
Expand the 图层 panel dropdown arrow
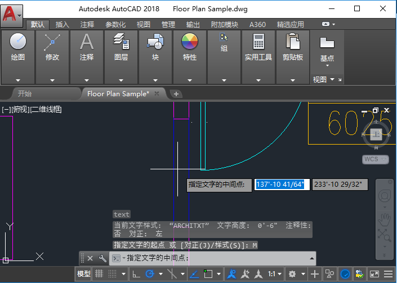tap(121, 80)
